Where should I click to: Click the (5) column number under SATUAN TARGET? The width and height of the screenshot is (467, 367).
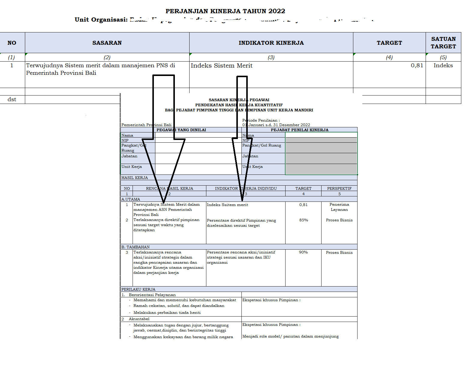coord(443,57)
